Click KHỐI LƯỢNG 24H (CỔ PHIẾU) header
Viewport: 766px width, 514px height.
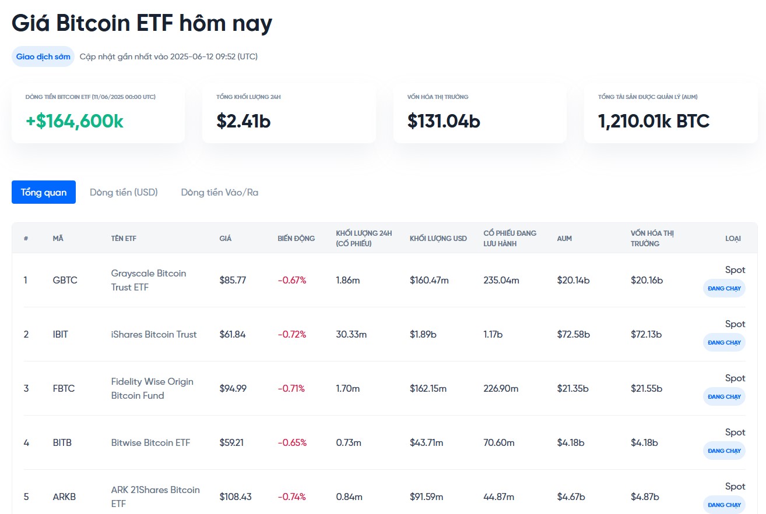click(x=364, y=238)
